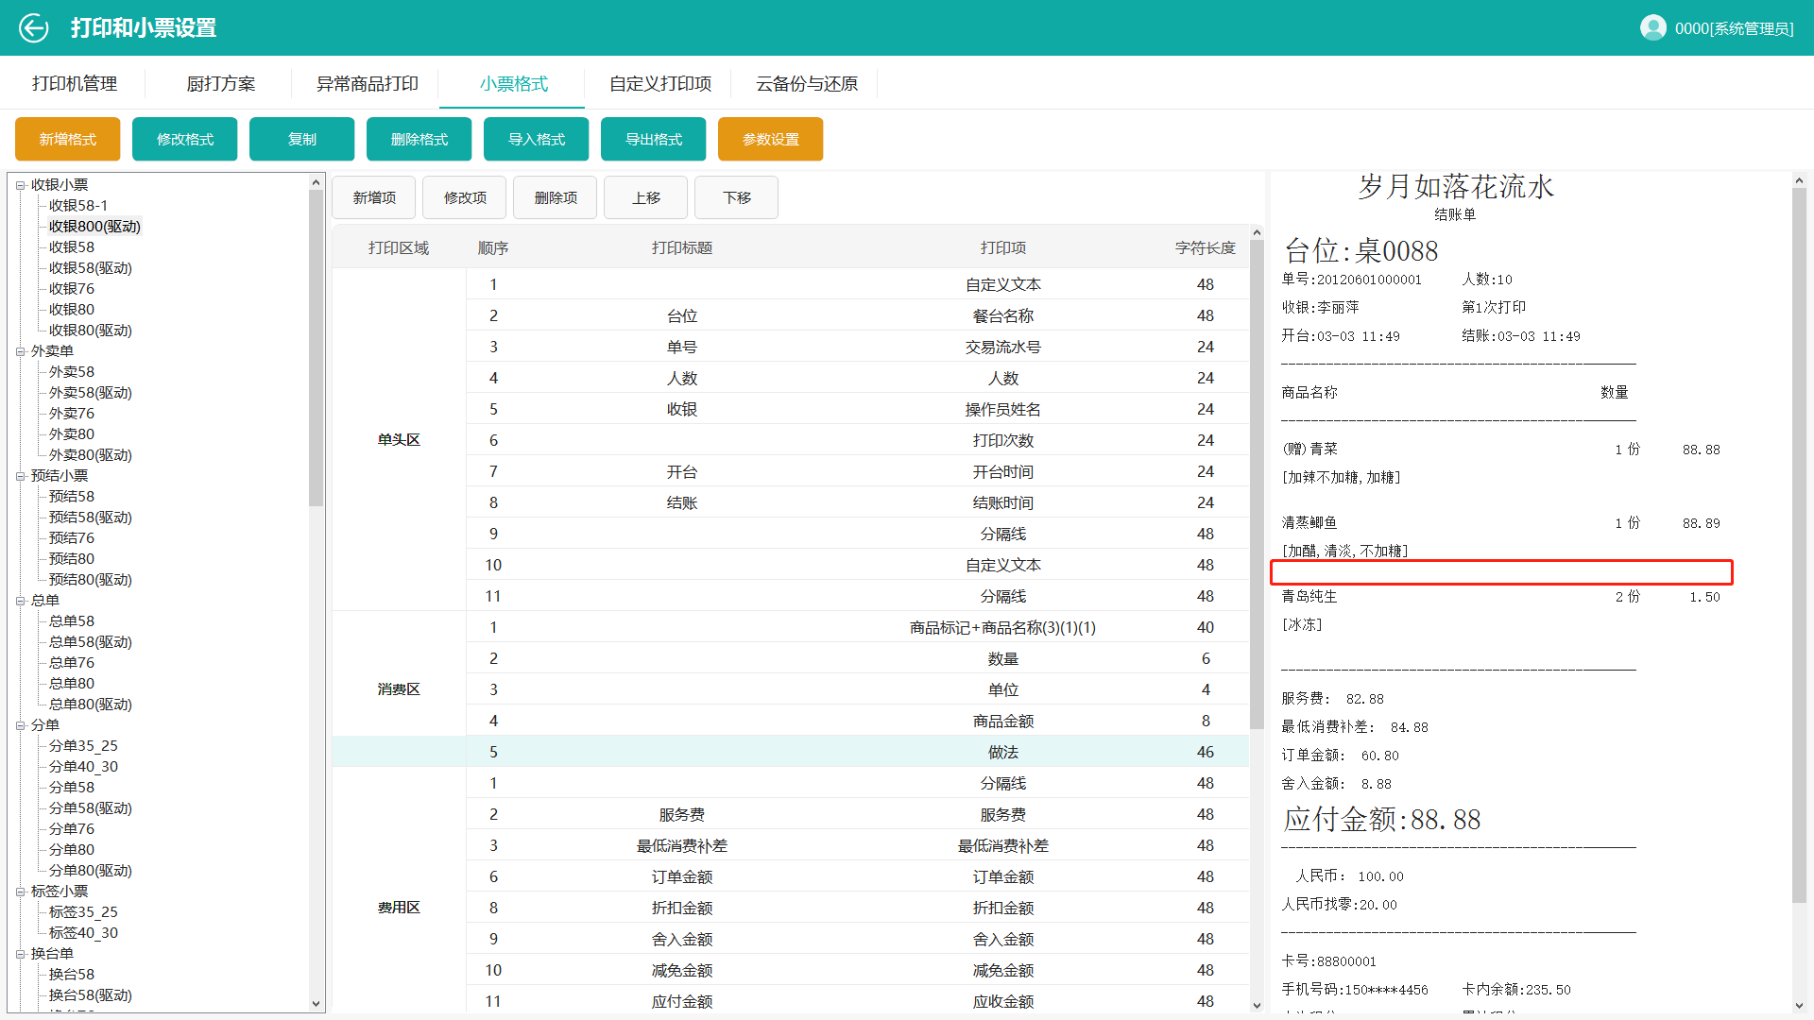
Task: Select 收银76 in the tree
Action: [72, 289]
